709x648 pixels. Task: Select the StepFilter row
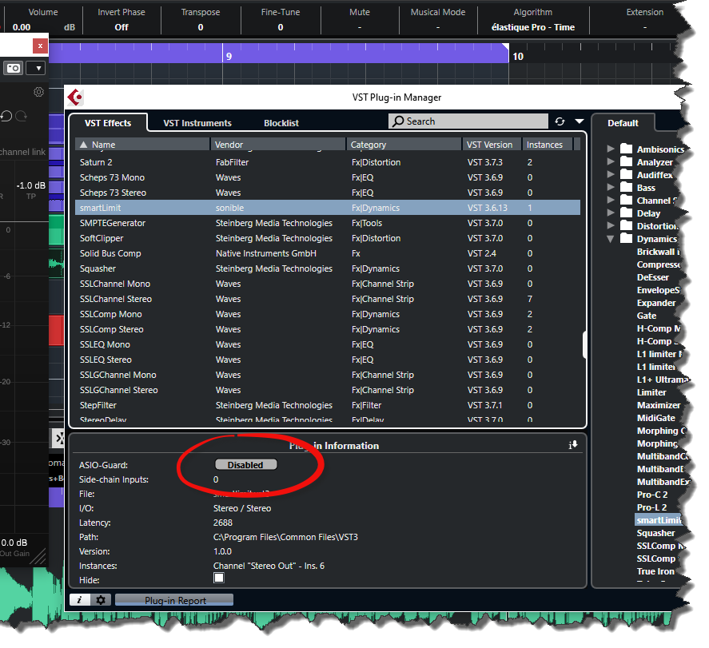[x=328, y=405]
